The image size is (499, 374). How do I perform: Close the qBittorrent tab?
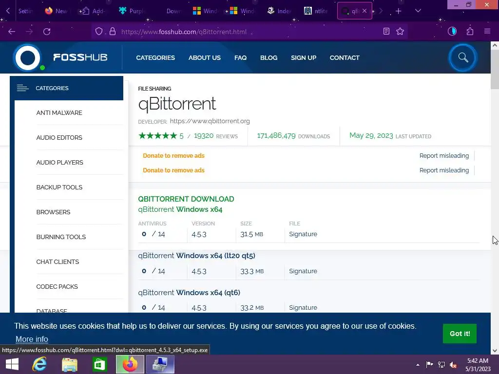pyautogui.click(x=365, y=11)
